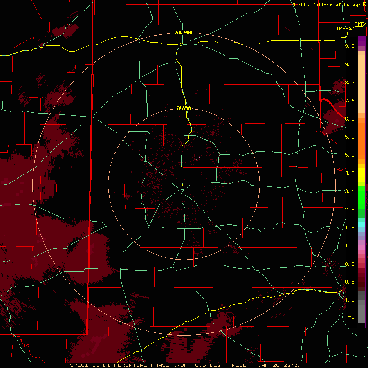Click the yellow band of the color scale
Screen dimensions: 368x368
coord(361,175)
